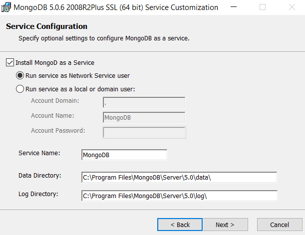Image resolution: width=305 pixels, height=235 pixels.
Task: Click the MongoDB installer icon in title bar
Action: [6, 7]
